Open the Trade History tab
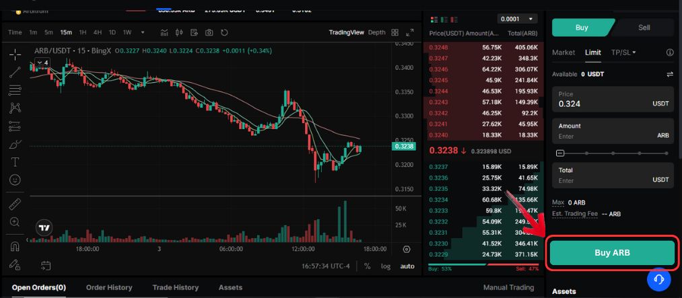This screenshot has width=682, height=298. [x=175, y=288]
